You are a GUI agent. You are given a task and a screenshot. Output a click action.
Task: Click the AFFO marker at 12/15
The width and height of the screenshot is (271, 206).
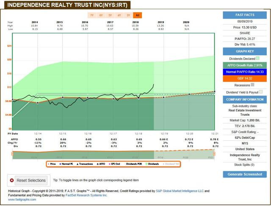pos(63,98)
